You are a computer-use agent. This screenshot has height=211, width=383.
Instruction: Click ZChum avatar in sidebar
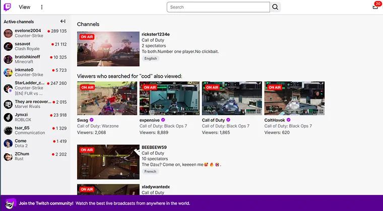coord(8,156)
